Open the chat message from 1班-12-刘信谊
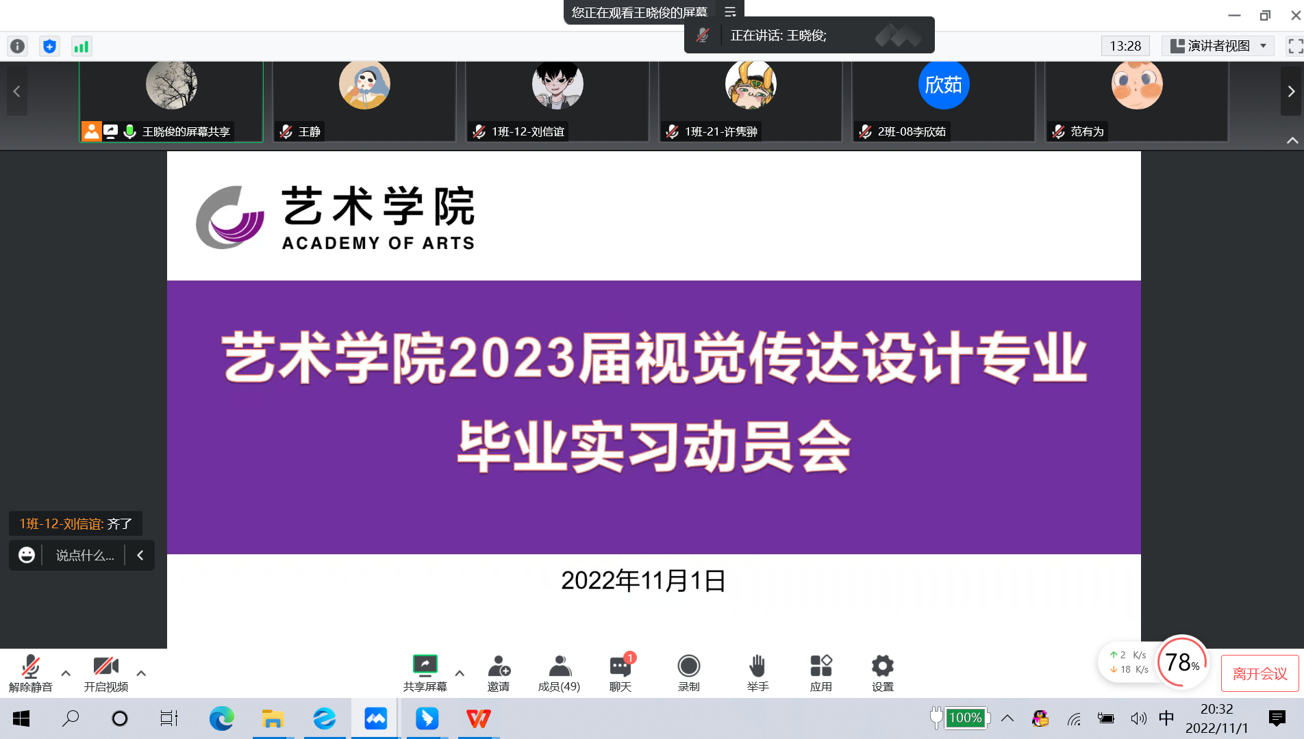The image size is (1304, 739). 75,523
